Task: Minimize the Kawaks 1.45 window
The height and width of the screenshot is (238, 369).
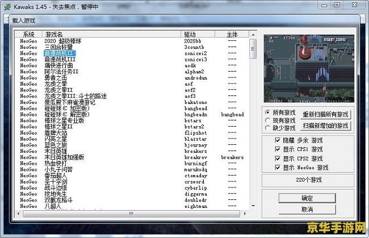Action: pos(324,5)
